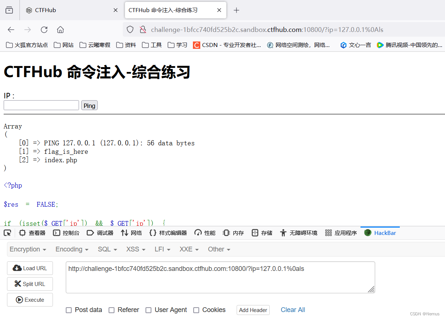Screen dimensions: 445x319
Task: Click the Add Header button
Action: click(x=253, y=310)
